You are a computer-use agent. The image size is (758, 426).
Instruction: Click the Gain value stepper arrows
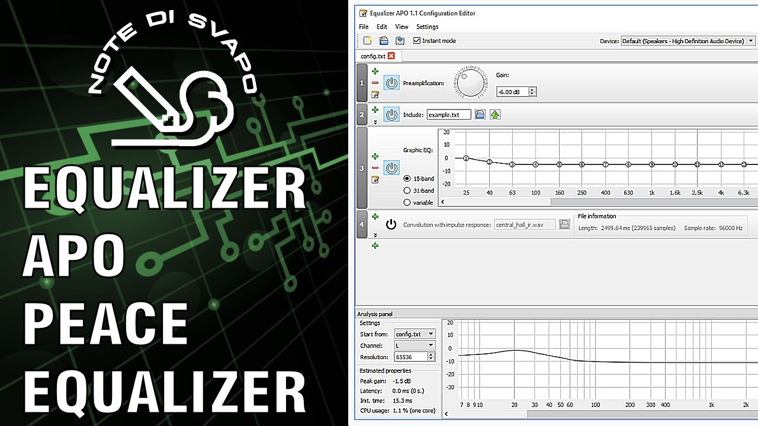click(532, 92)
